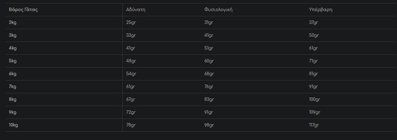
Task: Select the 5kg row label
Action: (x=13, y=61)
